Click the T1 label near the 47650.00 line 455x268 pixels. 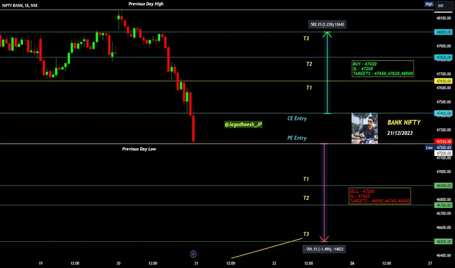click(309, 88)
